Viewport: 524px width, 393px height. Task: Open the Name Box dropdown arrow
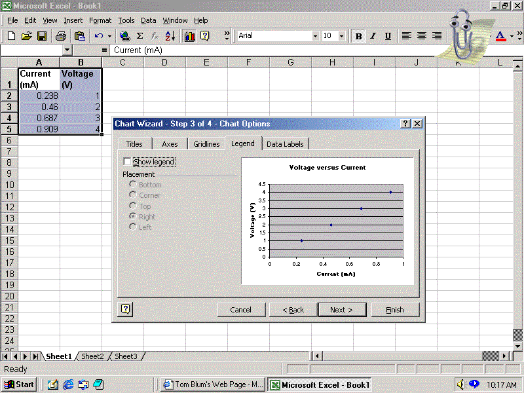67,50
